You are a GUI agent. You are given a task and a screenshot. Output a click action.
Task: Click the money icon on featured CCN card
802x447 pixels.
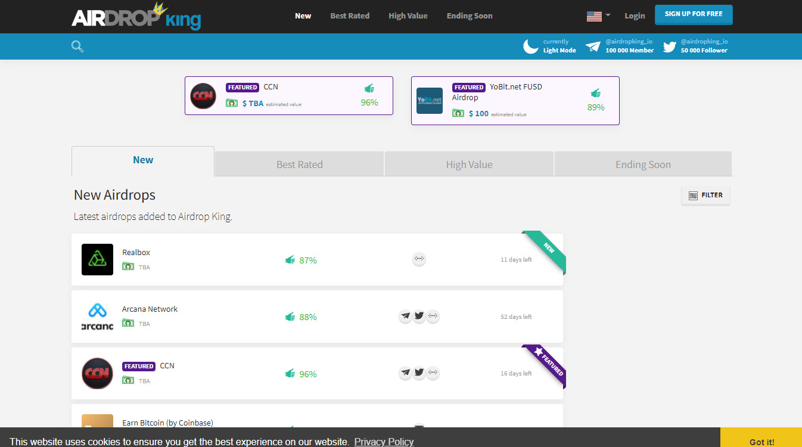232,103
